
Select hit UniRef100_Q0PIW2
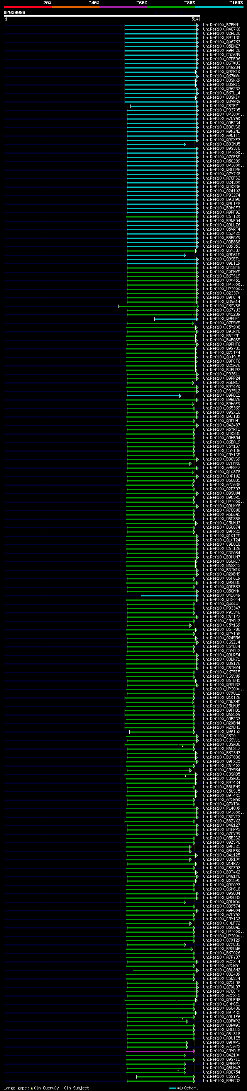coord(221,476)
